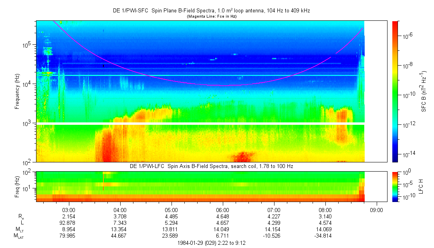Click the 10^-6 color bar tick label
This screenshot has width=434, height=248.
[407, 36]
